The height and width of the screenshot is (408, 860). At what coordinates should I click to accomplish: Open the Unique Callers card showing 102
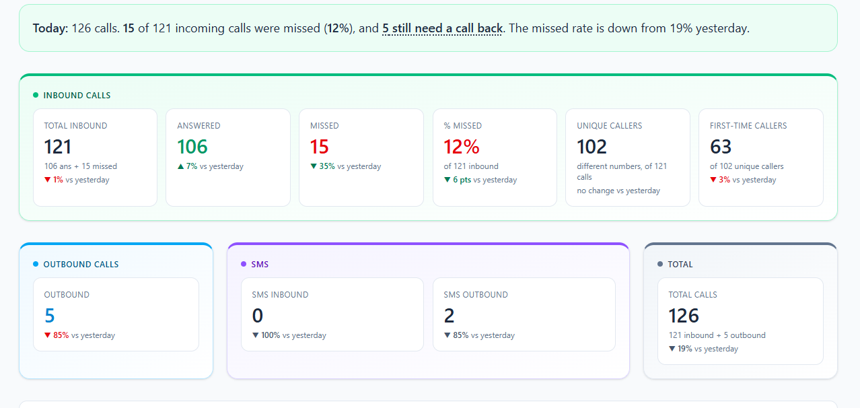click(628, 158)
